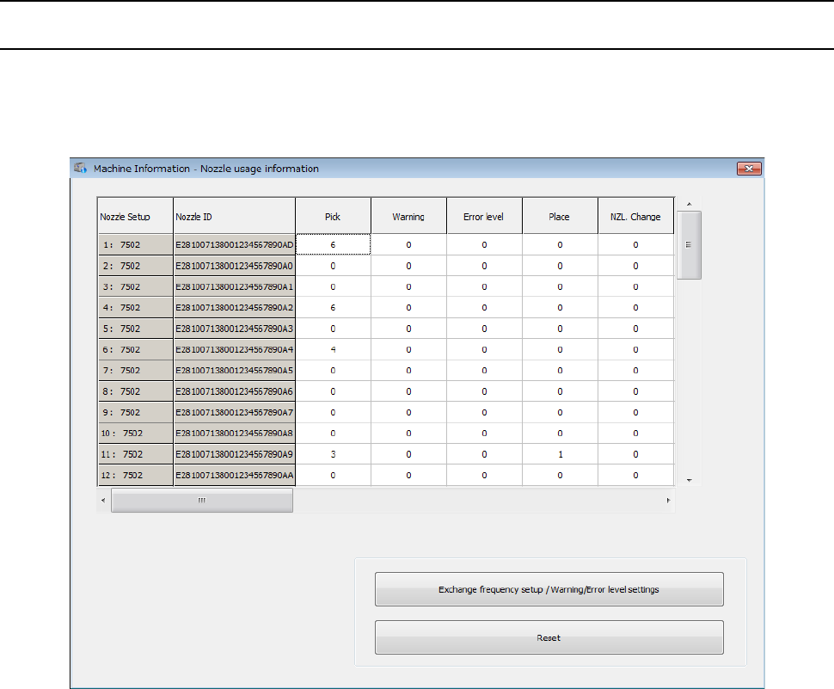Viewport: 834px width, 689px height.
Task: Click the Error level cell for nozzle 11
Action: pyautogui.click(x=484, y=454)
